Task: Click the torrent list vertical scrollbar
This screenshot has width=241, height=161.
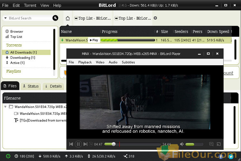Action: pos(235,49)
